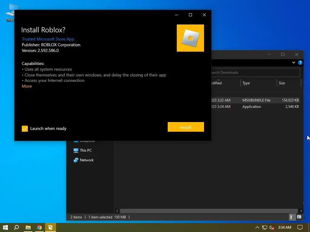Open File Explorer help icon
This screenshot has width=310, height=232.
point(300,63)
